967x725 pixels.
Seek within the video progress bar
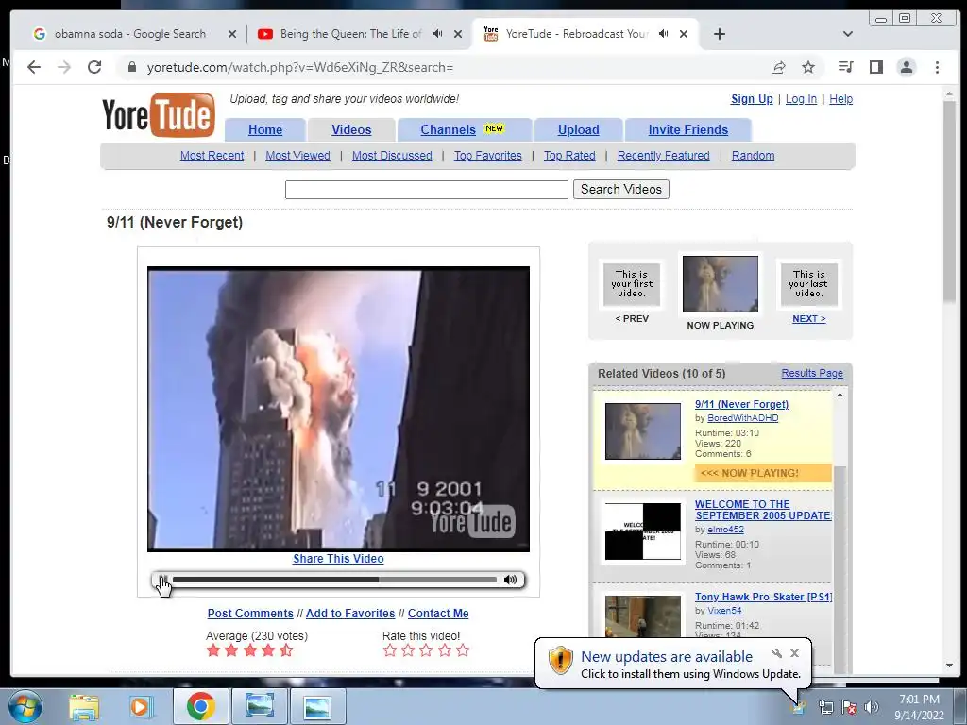[334, 580]
